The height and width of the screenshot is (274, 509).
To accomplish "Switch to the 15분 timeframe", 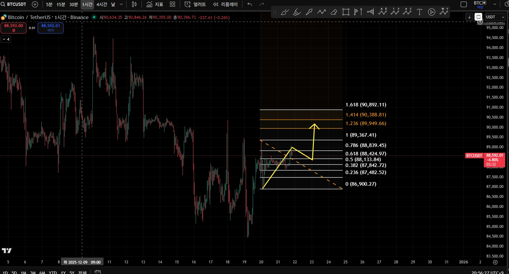I will click(61, 4).
